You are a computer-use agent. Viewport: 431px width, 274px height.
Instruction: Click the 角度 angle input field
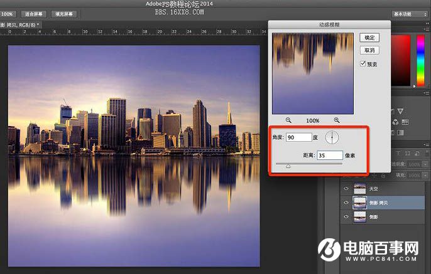pos(299,137)
